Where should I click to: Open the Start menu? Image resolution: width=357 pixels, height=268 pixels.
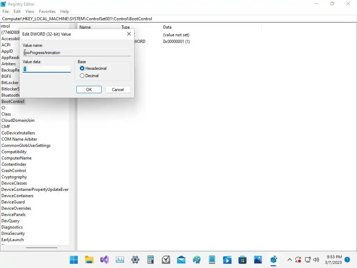coord(74,260)
